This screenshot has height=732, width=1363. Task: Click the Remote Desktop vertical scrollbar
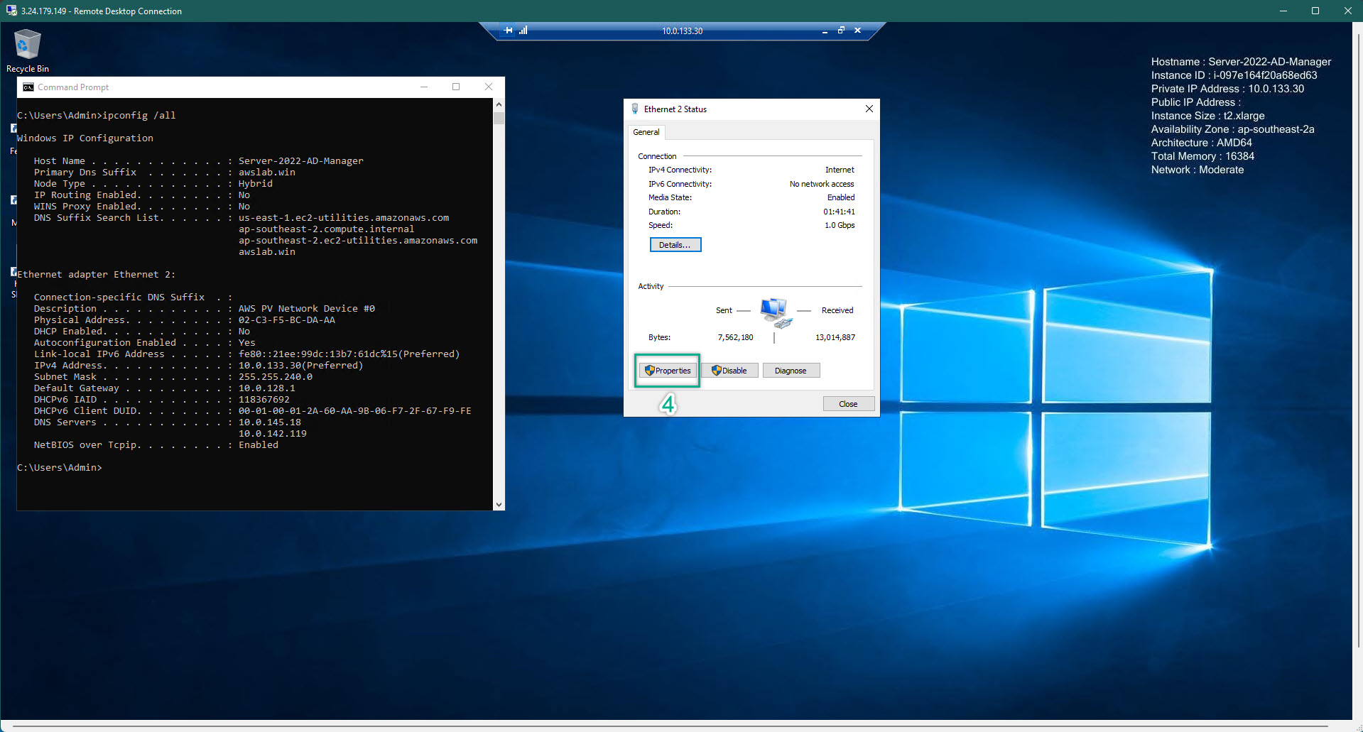click(x=1357, y=341)
